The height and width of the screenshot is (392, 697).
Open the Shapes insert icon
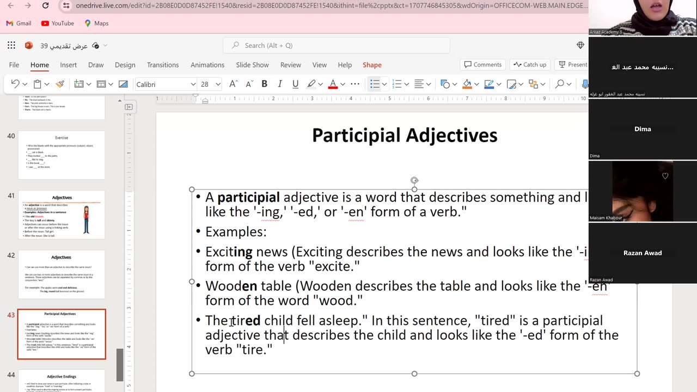coord(445,84)
